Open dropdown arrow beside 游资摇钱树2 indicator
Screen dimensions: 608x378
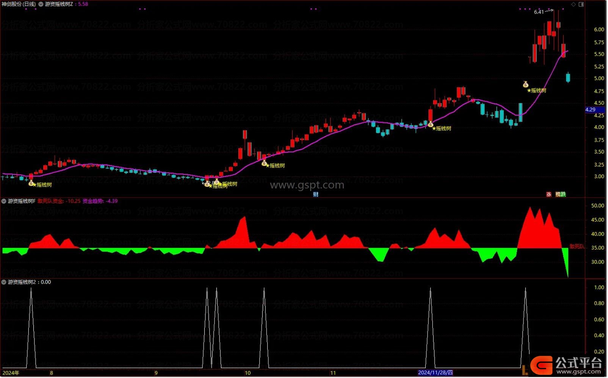click(x=4, y=282)
